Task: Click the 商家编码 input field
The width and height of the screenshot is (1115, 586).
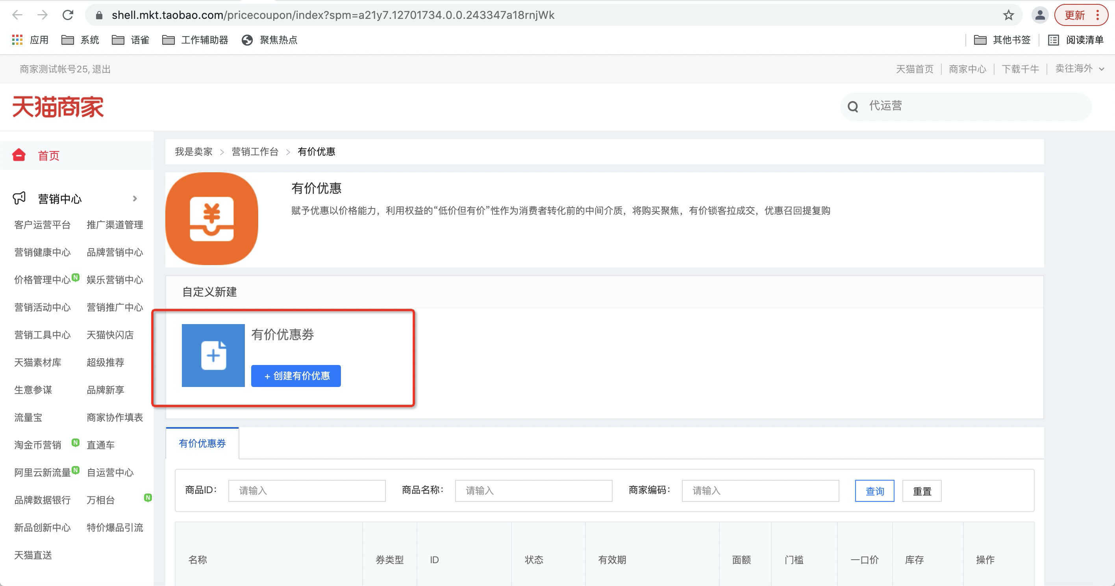Action: 761,490
